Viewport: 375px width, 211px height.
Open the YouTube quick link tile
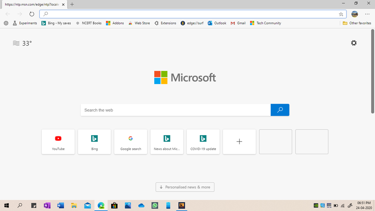58,142
